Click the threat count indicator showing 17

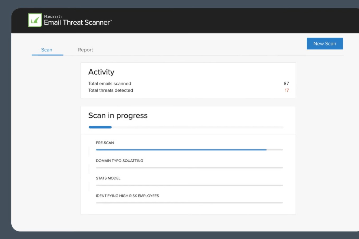[287, 90]
